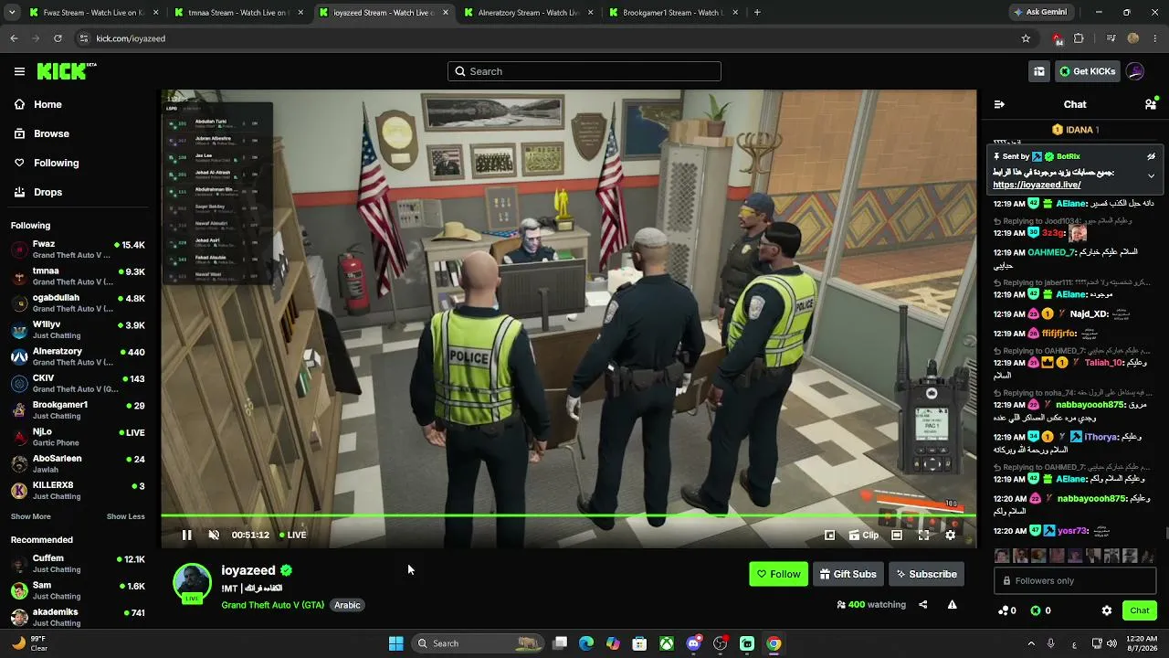Subscribe to ioyazeed
Viewport: 1169px width, 658px height.
click(x=926, y=574)
